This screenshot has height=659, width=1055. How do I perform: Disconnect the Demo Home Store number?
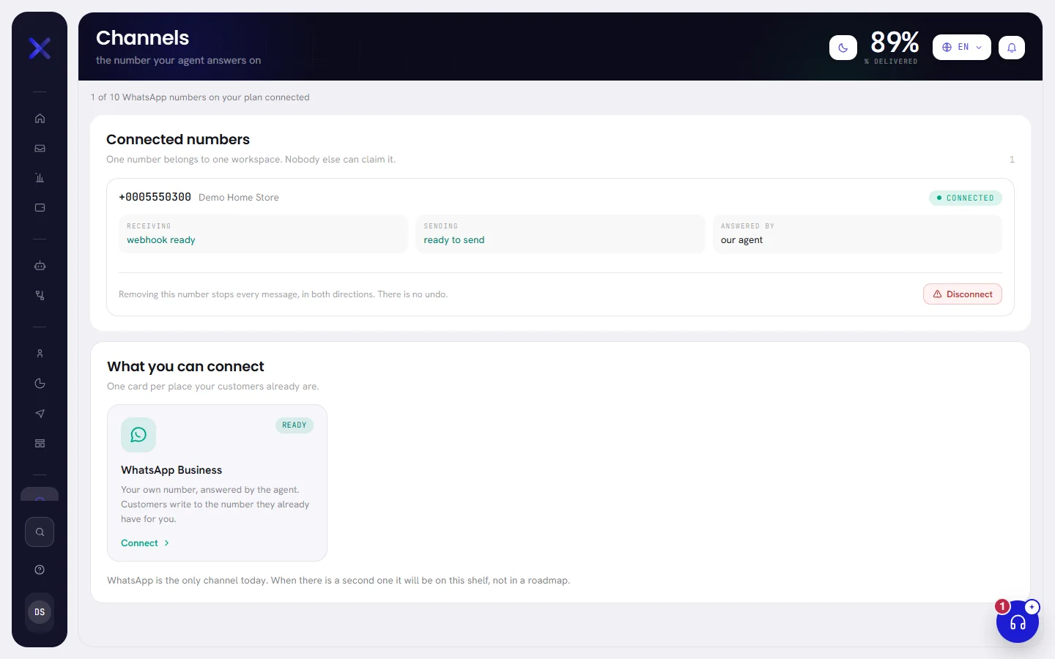tap(963, 294)
